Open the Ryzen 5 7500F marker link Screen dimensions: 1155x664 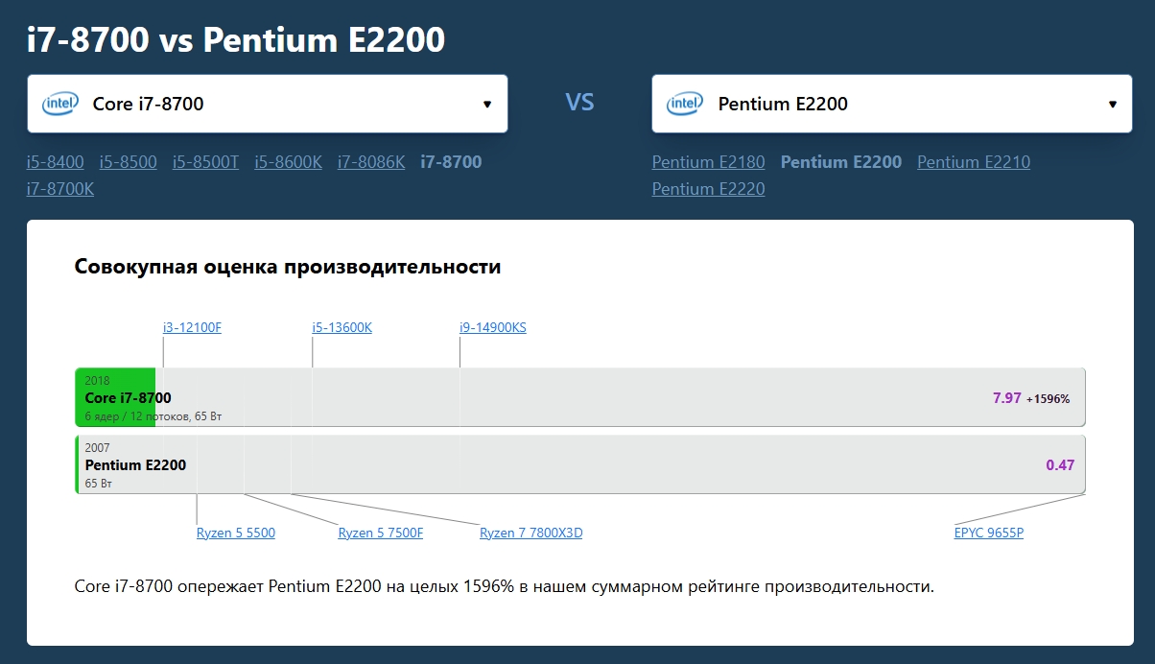click(x=381, y=533)
